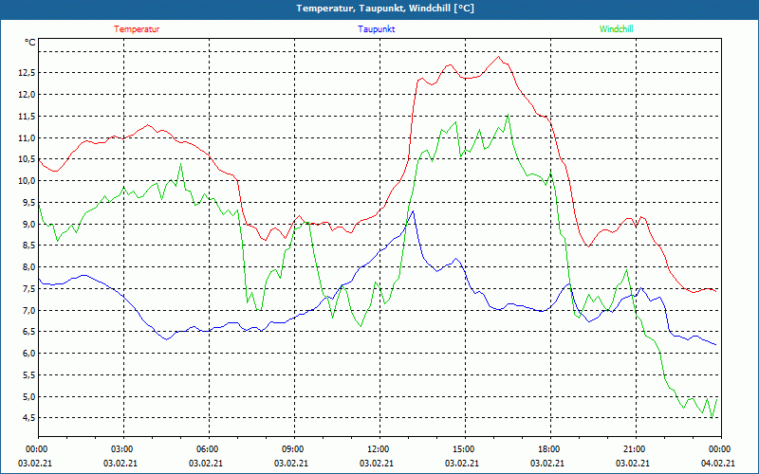Click the green Windchill legend label
The image size is (759, 474).
(616, 29)
